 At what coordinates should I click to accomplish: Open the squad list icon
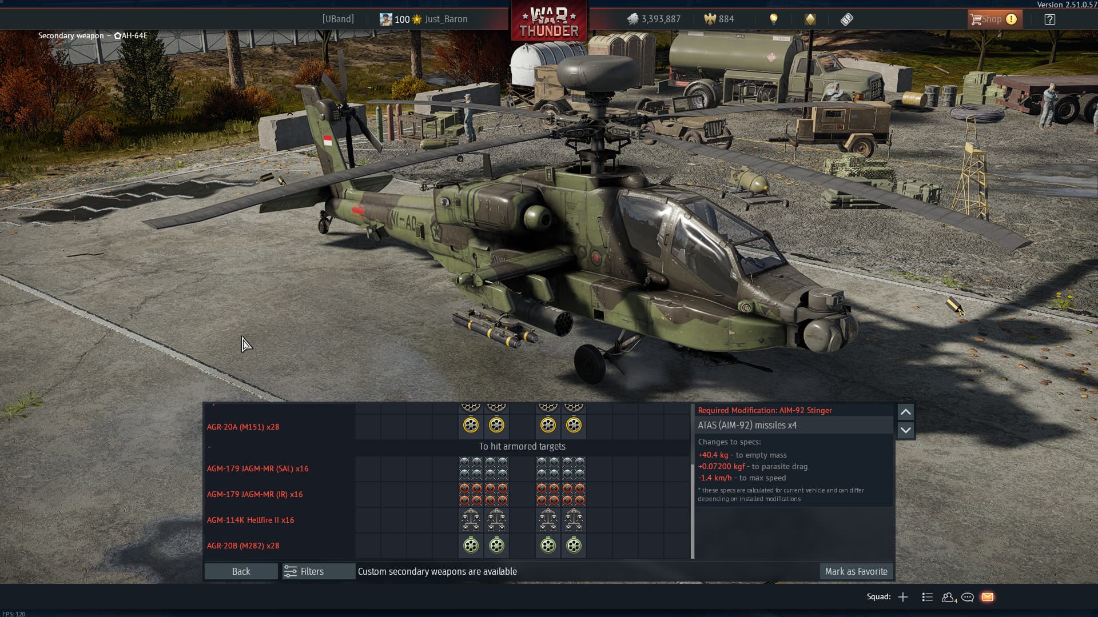pyautogui.click(x=928, y=597)
